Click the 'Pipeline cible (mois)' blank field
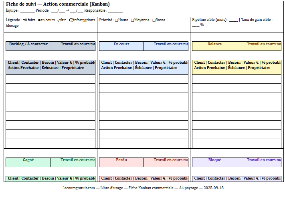This screenshot has height=198, width=285. [x=234, y=20]
